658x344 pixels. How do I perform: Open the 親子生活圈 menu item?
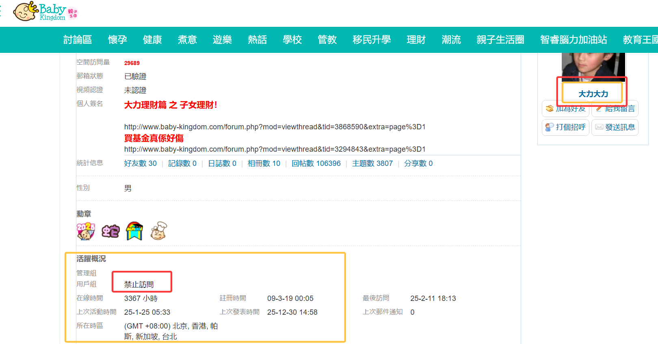pos(500,40)
